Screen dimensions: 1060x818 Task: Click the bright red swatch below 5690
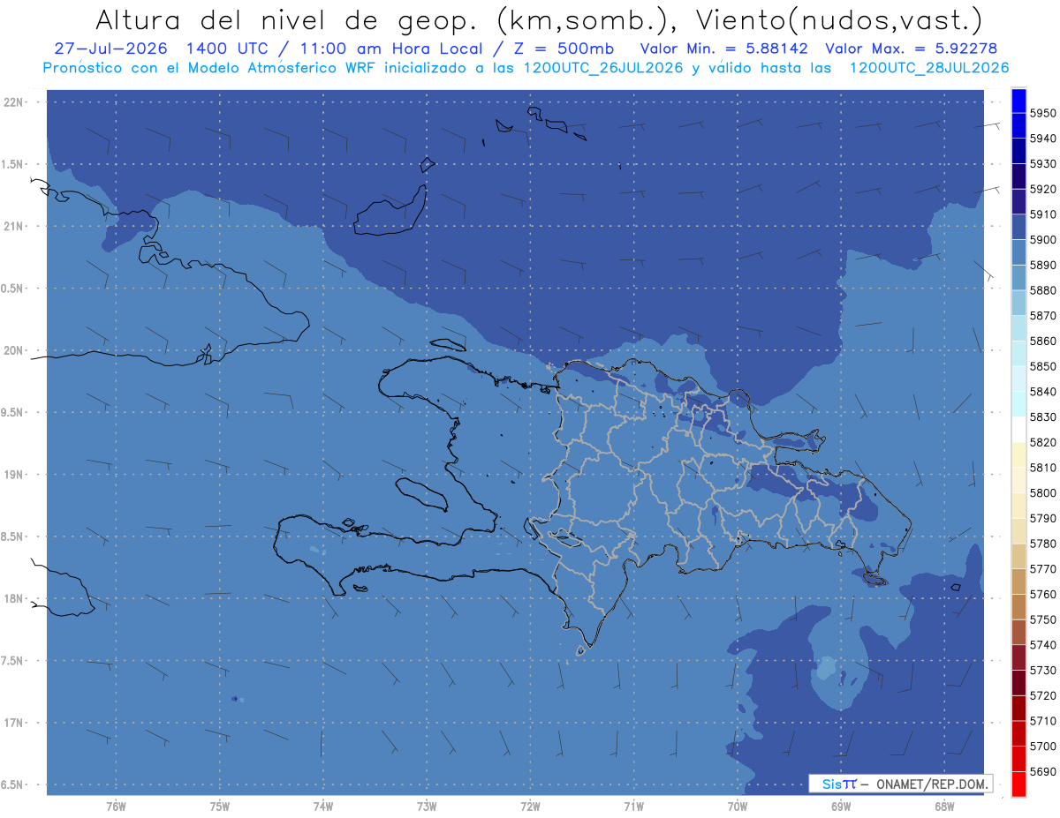[1018, 784]
